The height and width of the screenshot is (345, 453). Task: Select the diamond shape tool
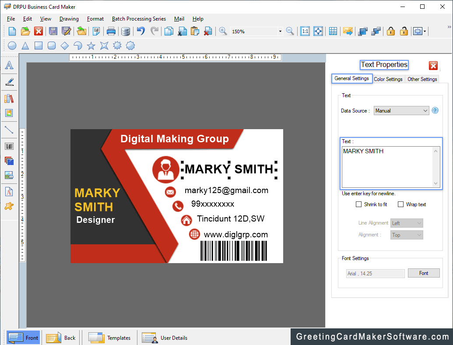pos(65,46)
